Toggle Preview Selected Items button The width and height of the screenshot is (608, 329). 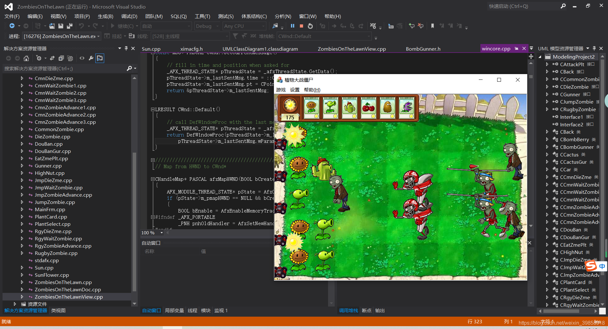(x=100, y=58)
